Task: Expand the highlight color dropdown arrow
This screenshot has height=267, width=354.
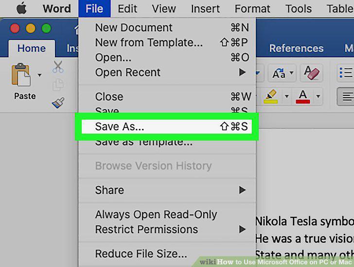Action: point(287,96)
